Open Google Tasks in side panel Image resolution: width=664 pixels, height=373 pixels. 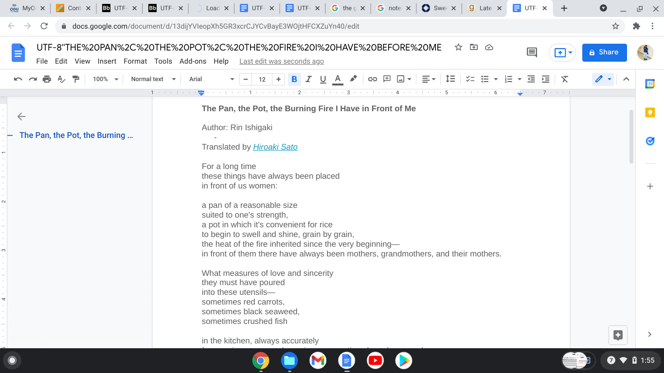click(x=650, y=141)
